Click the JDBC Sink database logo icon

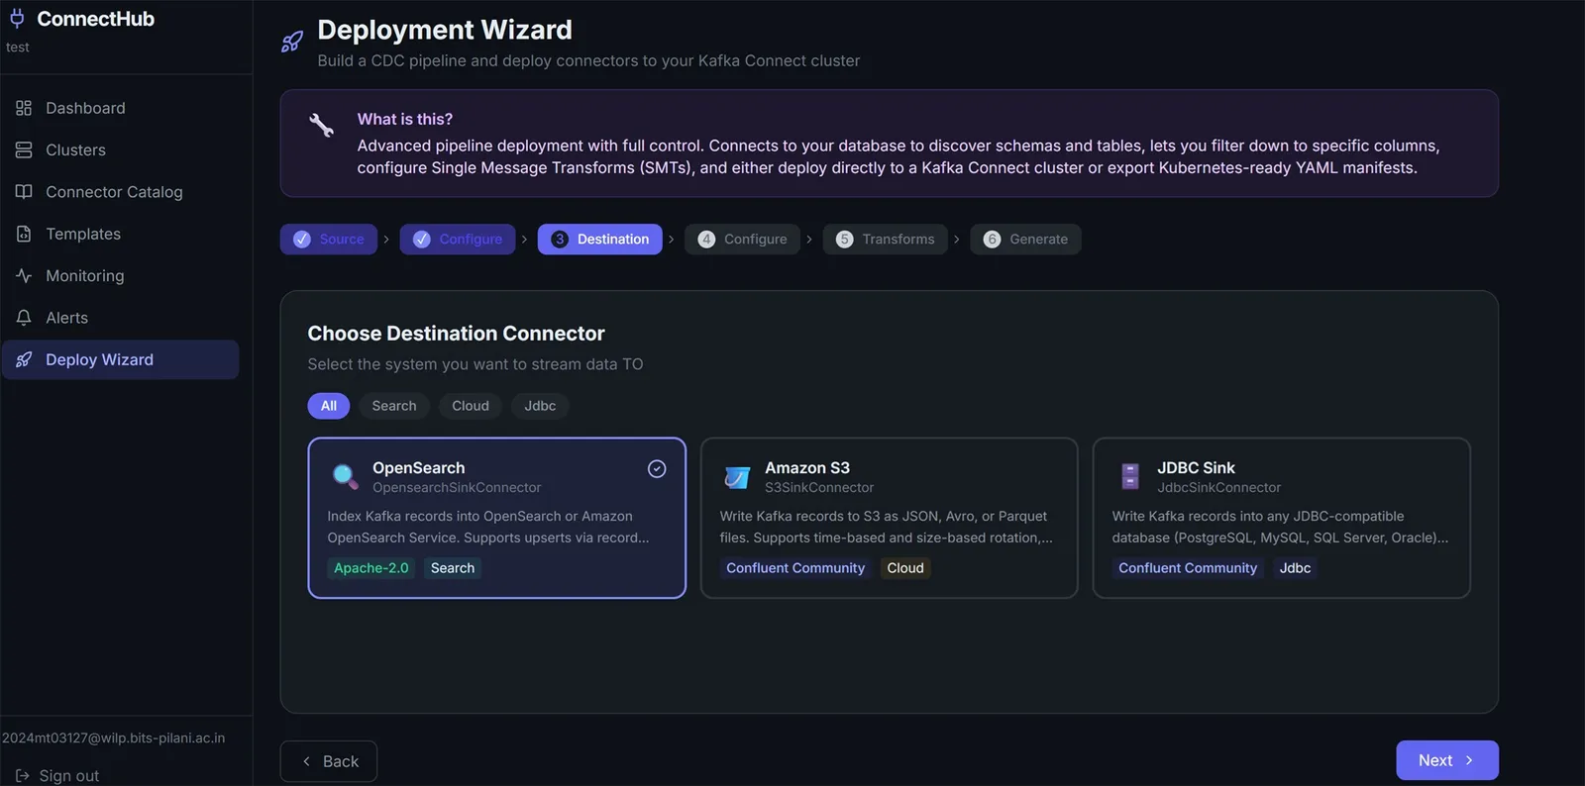point(1129,476)
